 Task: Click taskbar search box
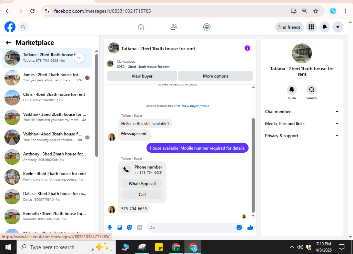click(66, 247)
